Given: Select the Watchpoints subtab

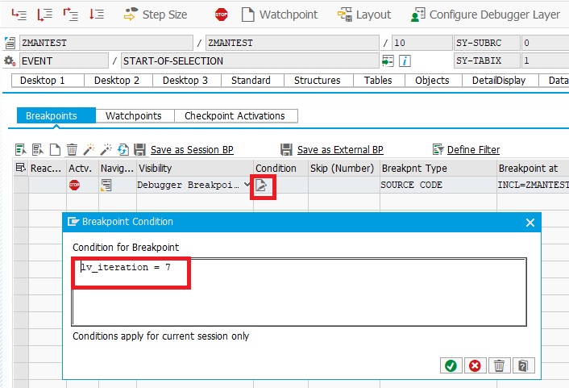Looking at the screenshot, I should point(134,115).
